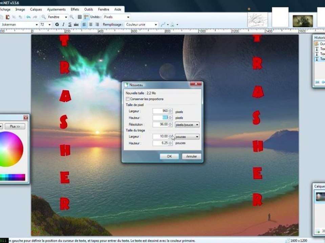The height and width of the screenshot is (243, 325).
Task: Click the Résolution field showing 96,00
Action: (x=160, y=125)
